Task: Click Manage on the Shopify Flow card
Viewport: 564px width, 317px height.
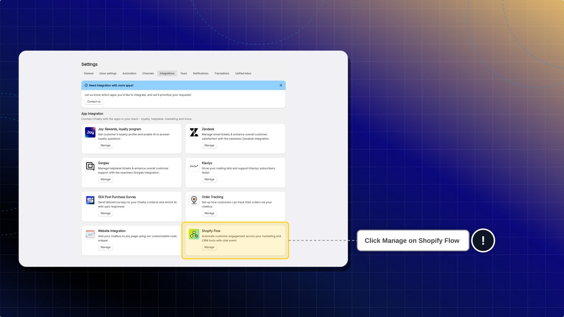Action: 210,247
